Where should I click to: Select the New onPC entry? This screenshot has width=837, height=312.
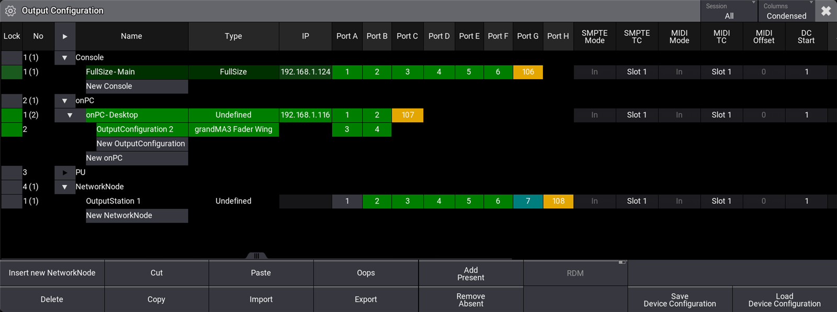(137, 158)
